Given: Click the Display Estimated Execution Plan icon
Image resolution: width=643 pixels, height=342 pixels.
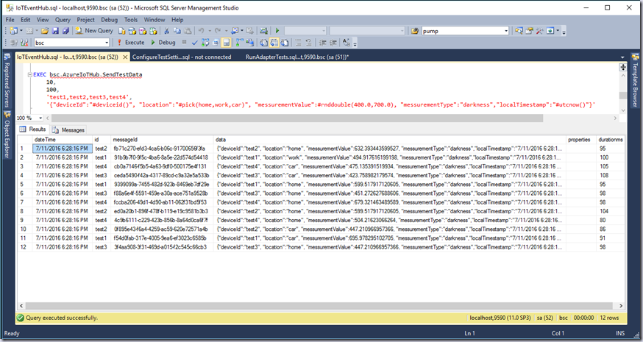Looking at the screenshot, I should pos(205,42).
